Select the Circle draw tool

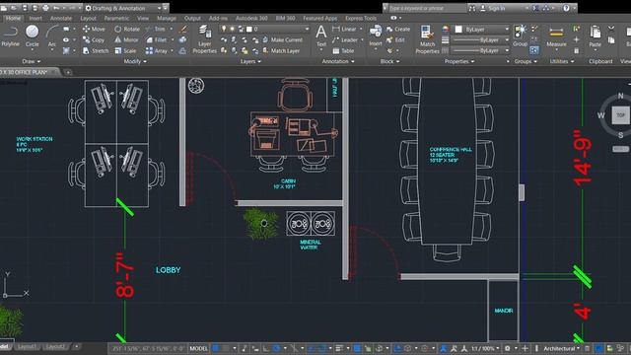click(33, 35)
